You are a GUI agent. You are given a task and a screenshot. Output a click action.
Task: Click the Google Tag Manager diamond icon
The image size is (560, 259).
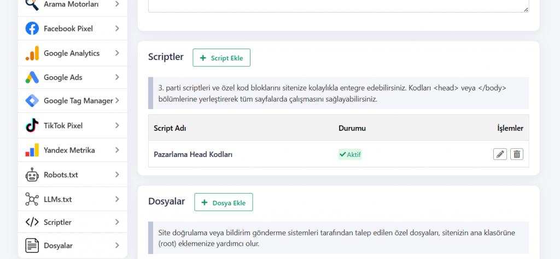click(x=32, y=101)
